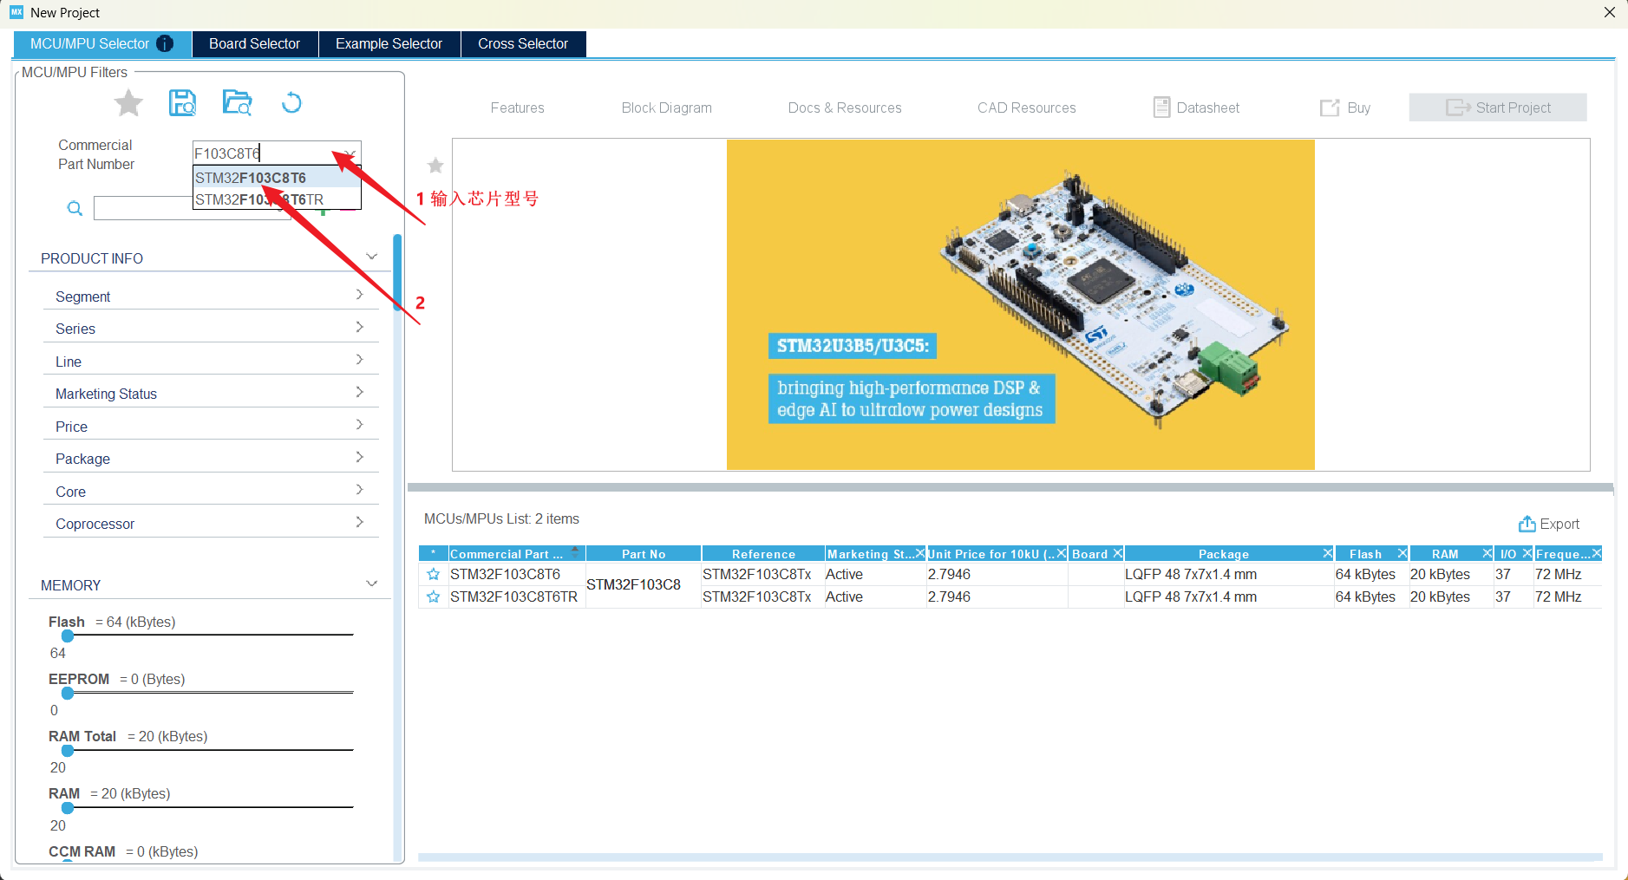Click the filter panel vertical scrollbar

[397, 273]
